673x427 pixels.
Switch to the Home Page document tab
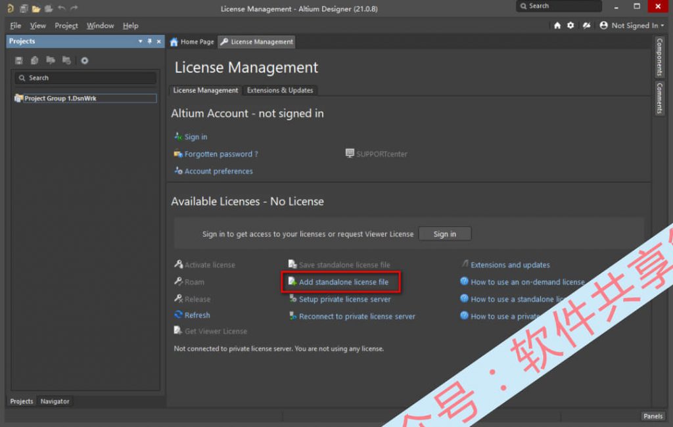(x=192, y=41)
